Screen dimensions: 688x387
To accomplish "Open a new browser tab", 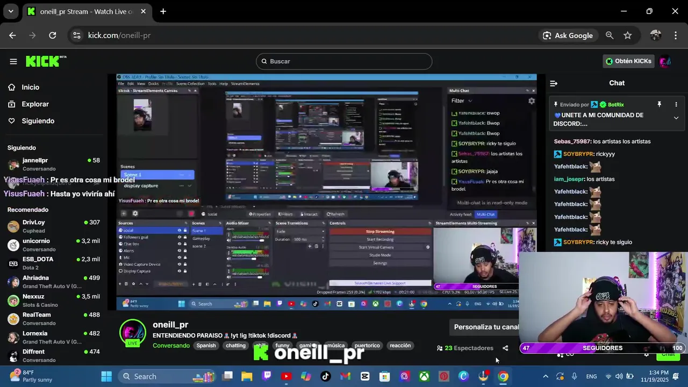I will point(163,11).
